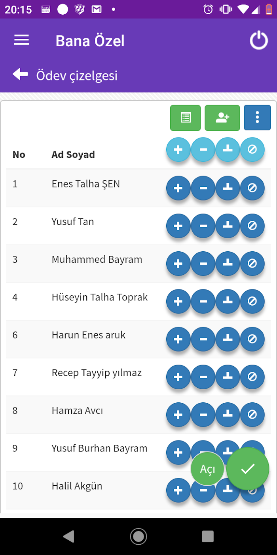Mark minus for all students in header
The width and height of the screenshot is (277, 555).
coord(203,149)
